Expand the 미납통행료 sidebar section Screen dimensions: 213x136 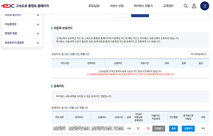38,24
